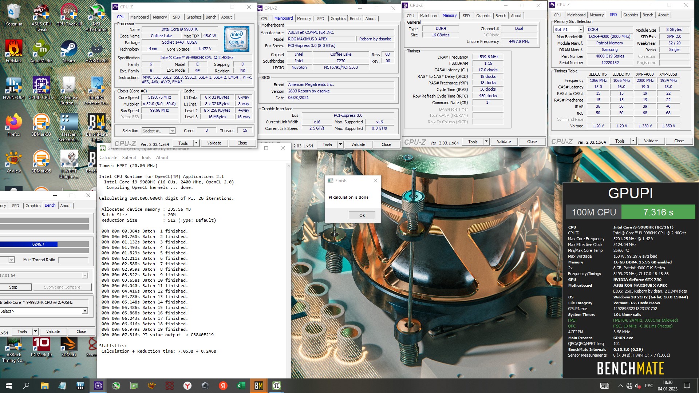This screenshot has width=699, height=393.
Task: Launch 3DMark03 desktop shortcut
Action: (42, 125)
